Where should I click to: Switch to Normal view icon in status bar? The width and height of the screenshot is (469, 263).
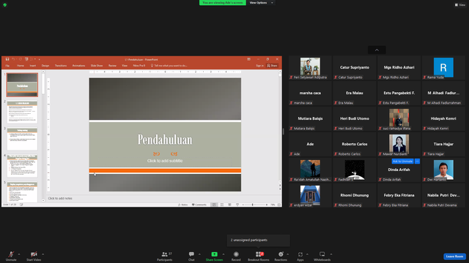coord(214,205)
